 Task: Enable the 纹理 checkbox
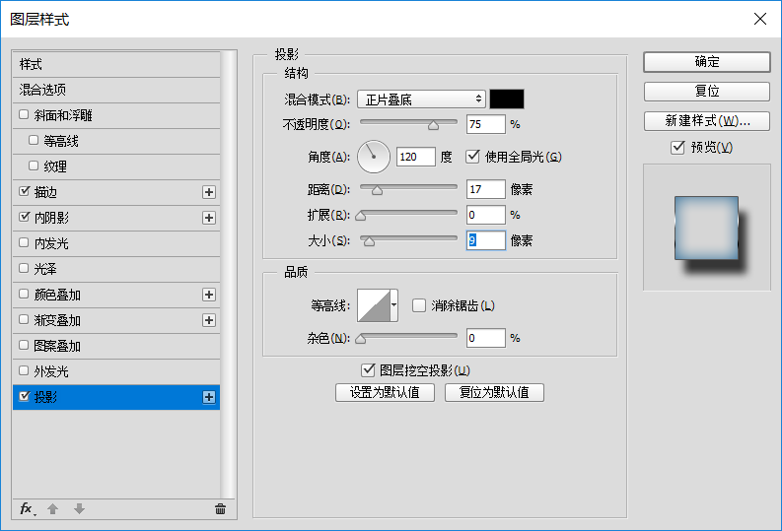[x=34, y=166]
